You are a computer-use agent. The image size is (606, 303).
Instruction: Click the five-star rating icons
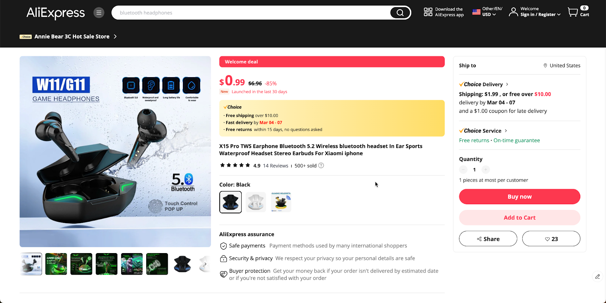tap(235, 165)
